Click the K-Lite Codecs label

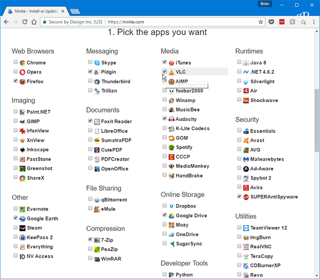pyautogui.click(x=192, y=128)
